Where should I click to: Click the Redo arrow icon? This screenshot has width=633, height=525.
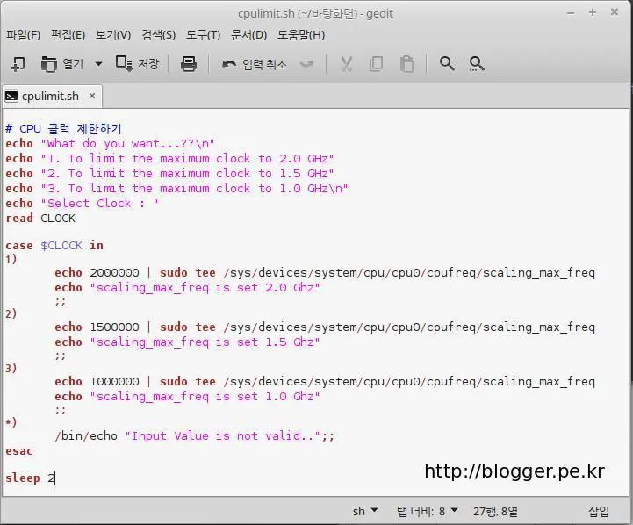pos(306,64)
